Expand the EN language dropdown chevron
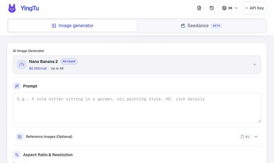This screenshot has width=274, height=163. pos(236,8)
